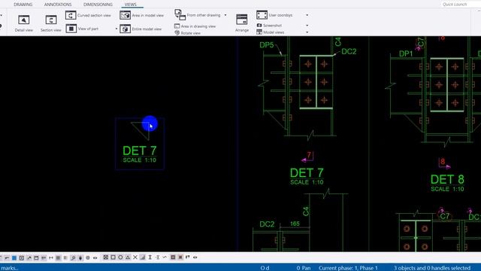Click the Arrange views button

coord(242,23)
